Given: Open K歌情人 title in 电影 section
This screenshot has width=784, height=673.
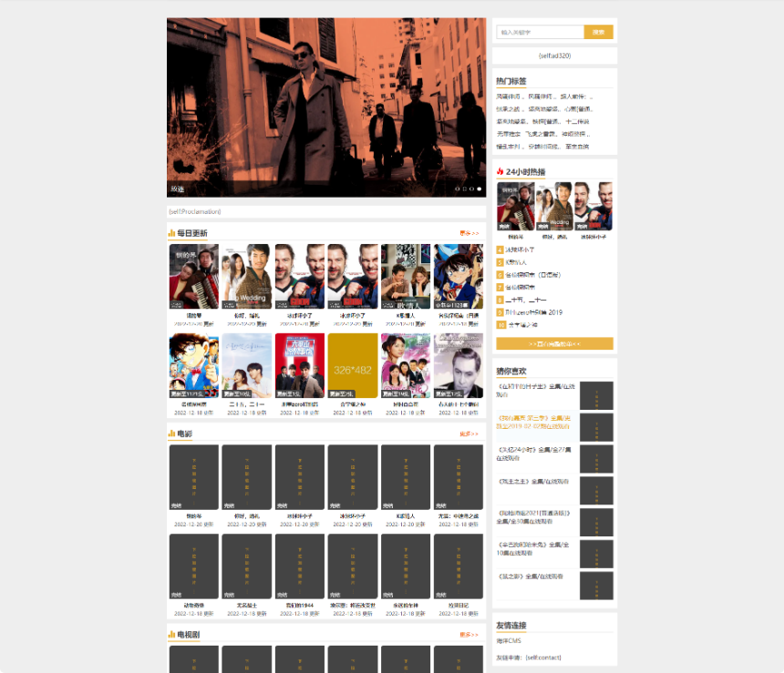Looking at the screenshot, I should [406, 516].
